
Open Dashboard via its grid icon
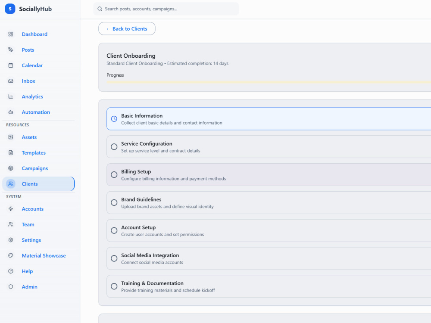point(11,34)
